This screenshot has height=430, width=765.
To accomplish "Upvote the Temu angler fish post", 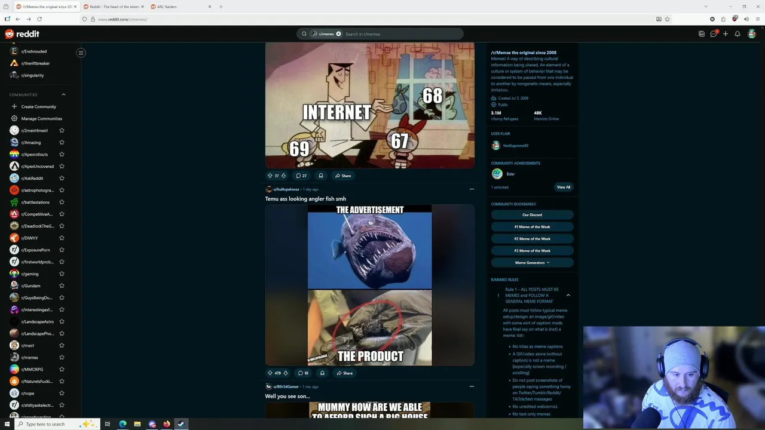I will (270, 373).
